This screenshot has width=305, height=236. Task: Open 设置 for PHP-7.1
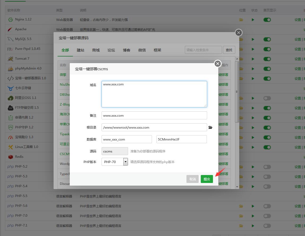[x=298, y=226]
